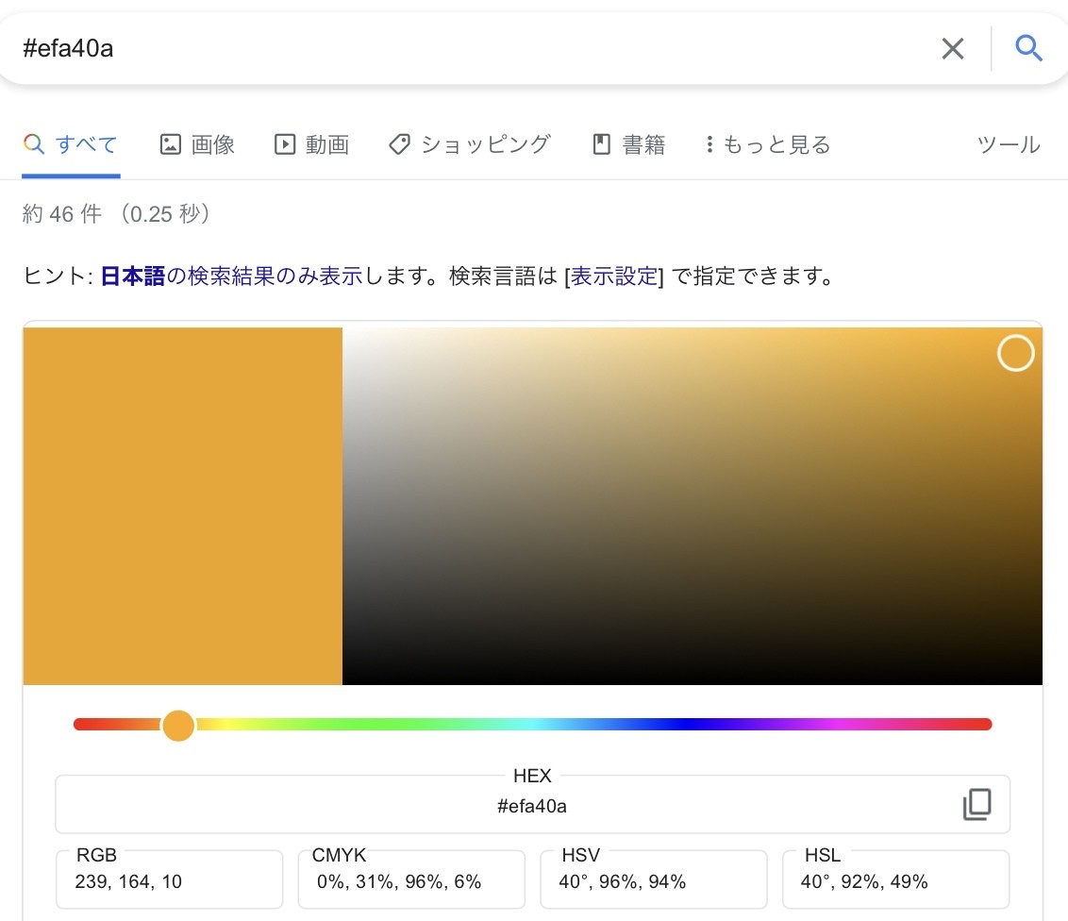
Task: Select the CMYK value field
Action: point(411,881)
